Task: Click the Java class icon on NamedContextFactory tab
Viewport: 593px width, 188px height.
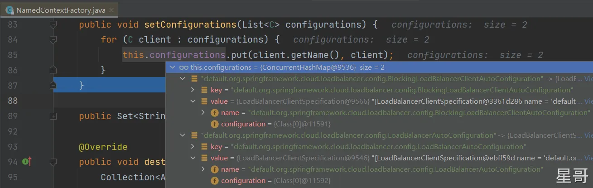Action: tap(9, 10)
